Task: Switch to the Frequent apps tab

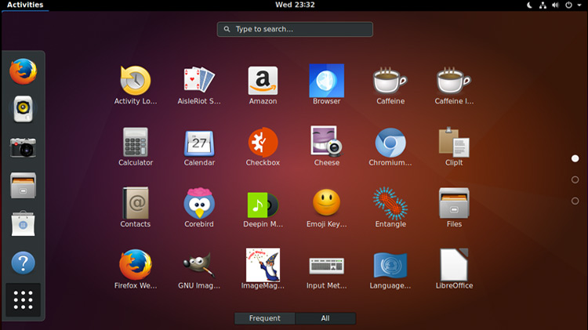Action: click(x=264, y=318)
